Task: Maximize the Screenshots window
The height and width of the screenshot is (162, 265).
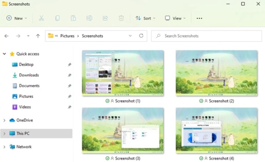Action: pos(243,4)
